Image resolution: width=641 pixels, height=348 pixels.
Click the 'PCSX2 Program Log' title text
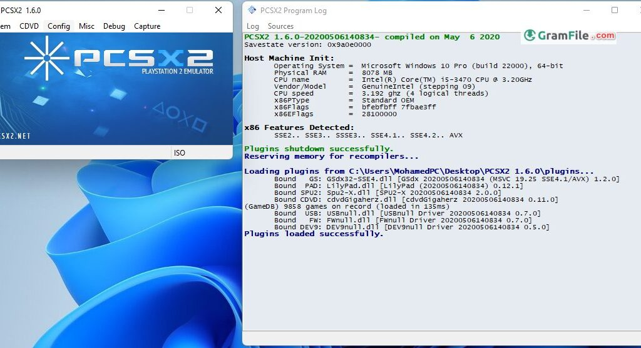click(x=294, y=10)
